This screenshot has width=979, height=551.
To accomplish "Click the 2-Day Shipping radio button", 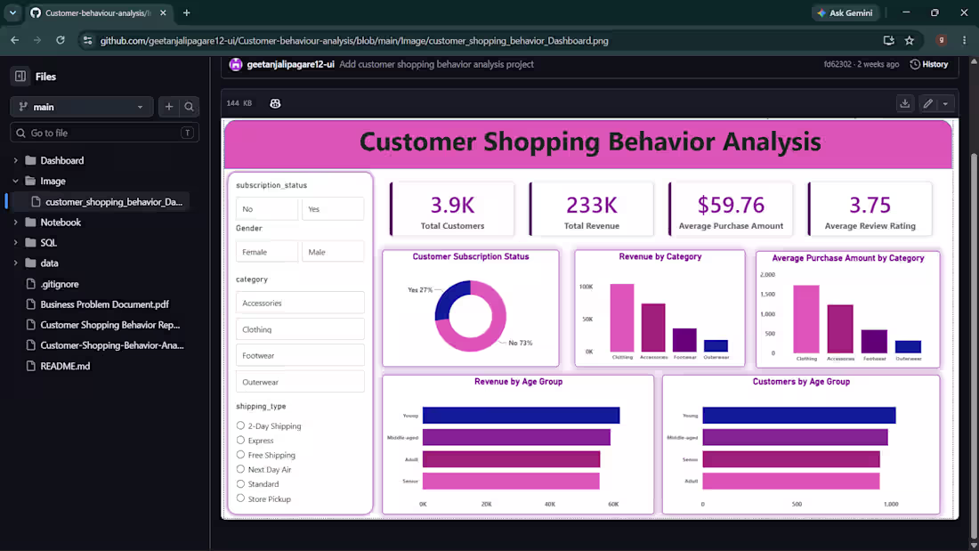I will 240,425.
